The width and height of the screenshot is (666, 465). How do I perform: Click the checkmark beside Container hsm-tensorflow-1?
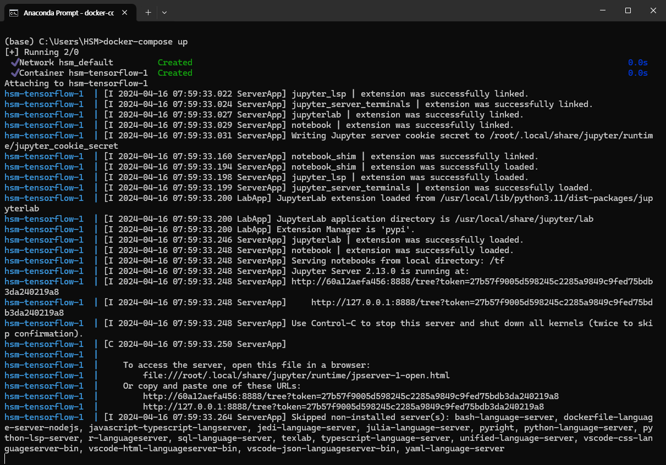pyautogui.click(x=15, y=73)
